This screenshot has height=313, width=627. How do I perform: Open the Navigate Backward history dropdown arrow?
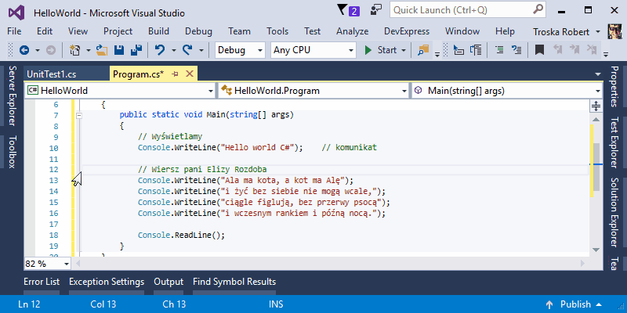[37, 50]
